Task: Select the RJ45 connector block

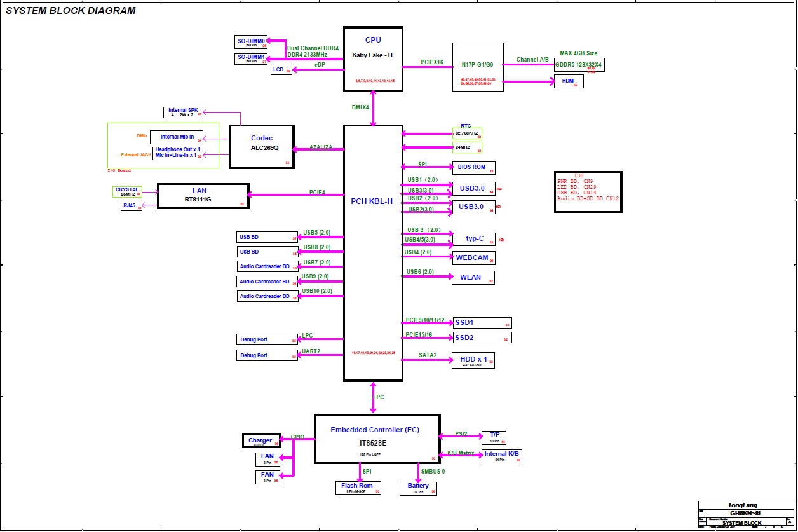Action: (x=131, y=205)
